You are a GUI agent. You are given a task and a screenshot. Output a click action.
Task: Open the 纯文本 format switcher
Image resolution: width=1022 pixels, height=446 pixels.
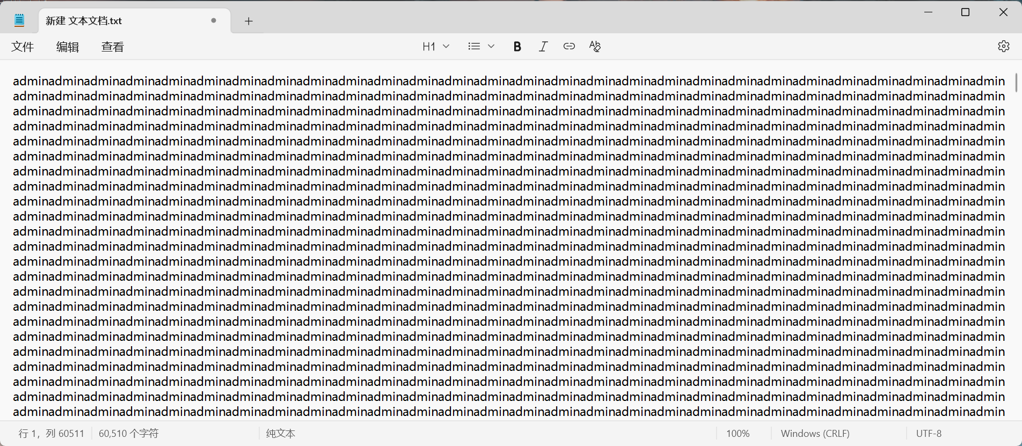pos(281,433)
